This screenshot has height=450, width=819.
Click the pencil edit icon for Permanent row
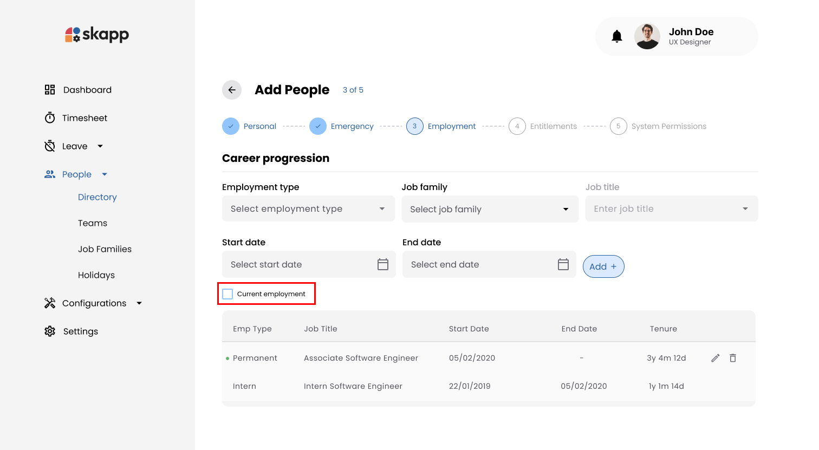tap(715, 358)
